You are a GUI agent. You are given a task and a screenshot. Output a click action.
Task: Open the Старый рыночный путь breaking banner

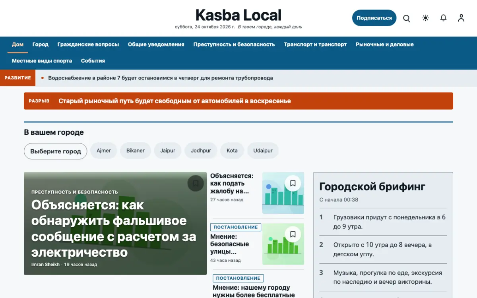pos(238,101)
